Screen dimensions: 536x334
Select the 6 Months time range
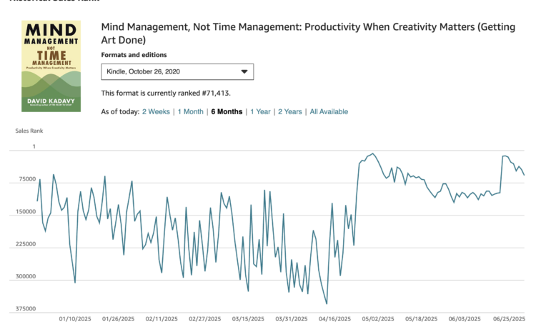click(x=227, y=111)
